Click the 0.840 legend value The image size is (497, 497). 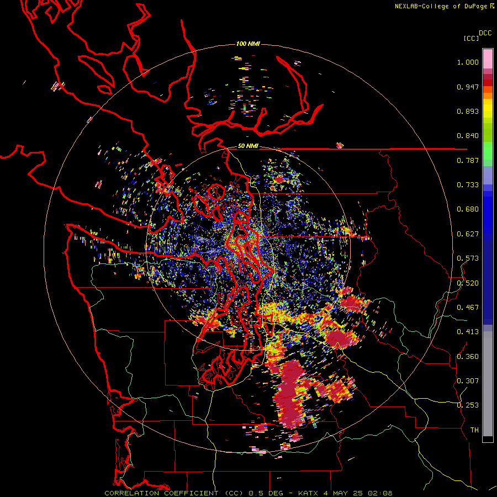click(468, 136)
